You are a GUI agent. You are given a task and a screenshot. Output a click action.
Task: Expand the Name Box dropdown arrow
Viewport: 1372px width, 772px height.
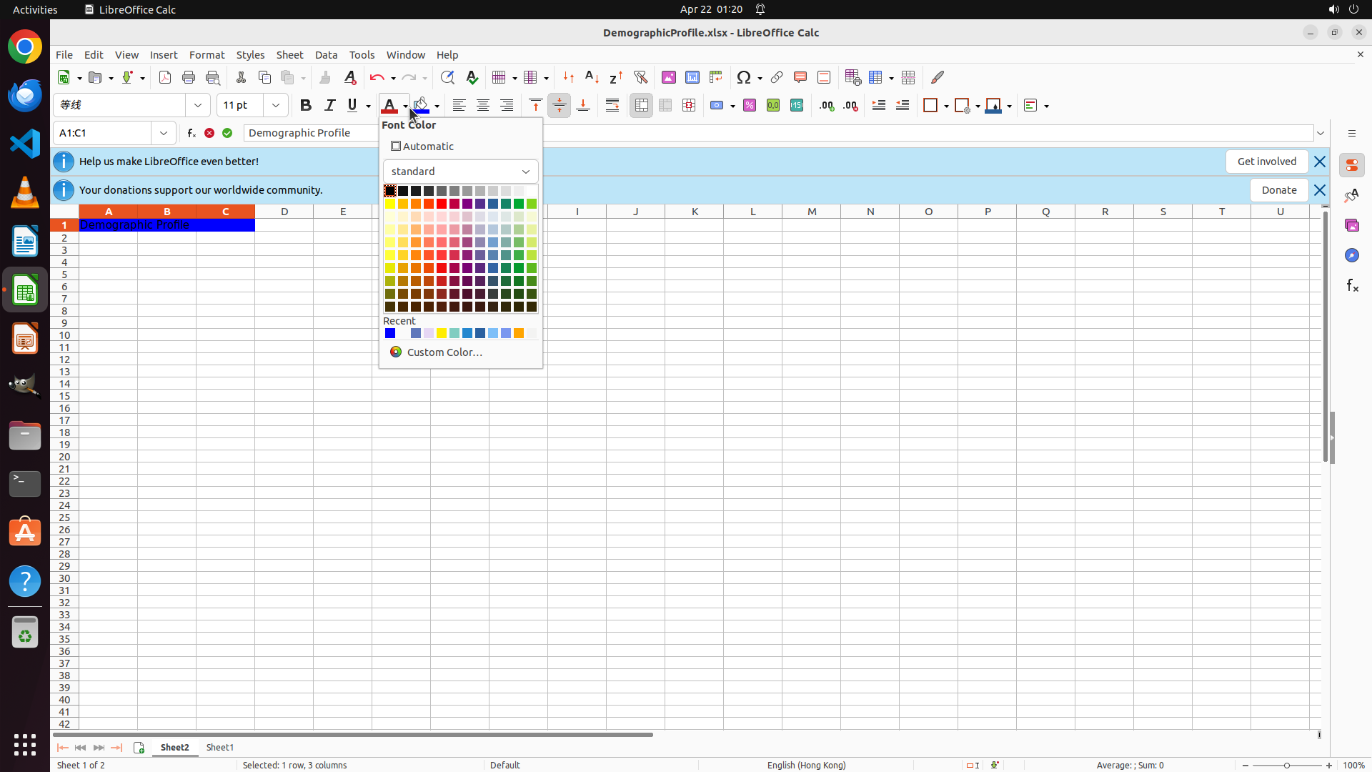[164, 133]
